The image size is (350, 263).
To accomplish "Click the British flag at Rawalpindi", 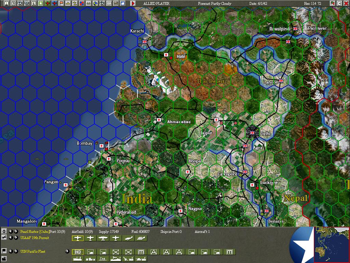I will click(295, 29).
